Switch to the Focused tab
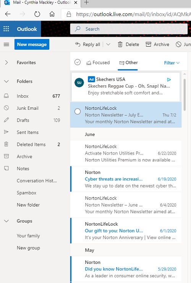Image resolution: width=191 pixels, height=283 pixels. pyautogui.click(x=98, y=63)
